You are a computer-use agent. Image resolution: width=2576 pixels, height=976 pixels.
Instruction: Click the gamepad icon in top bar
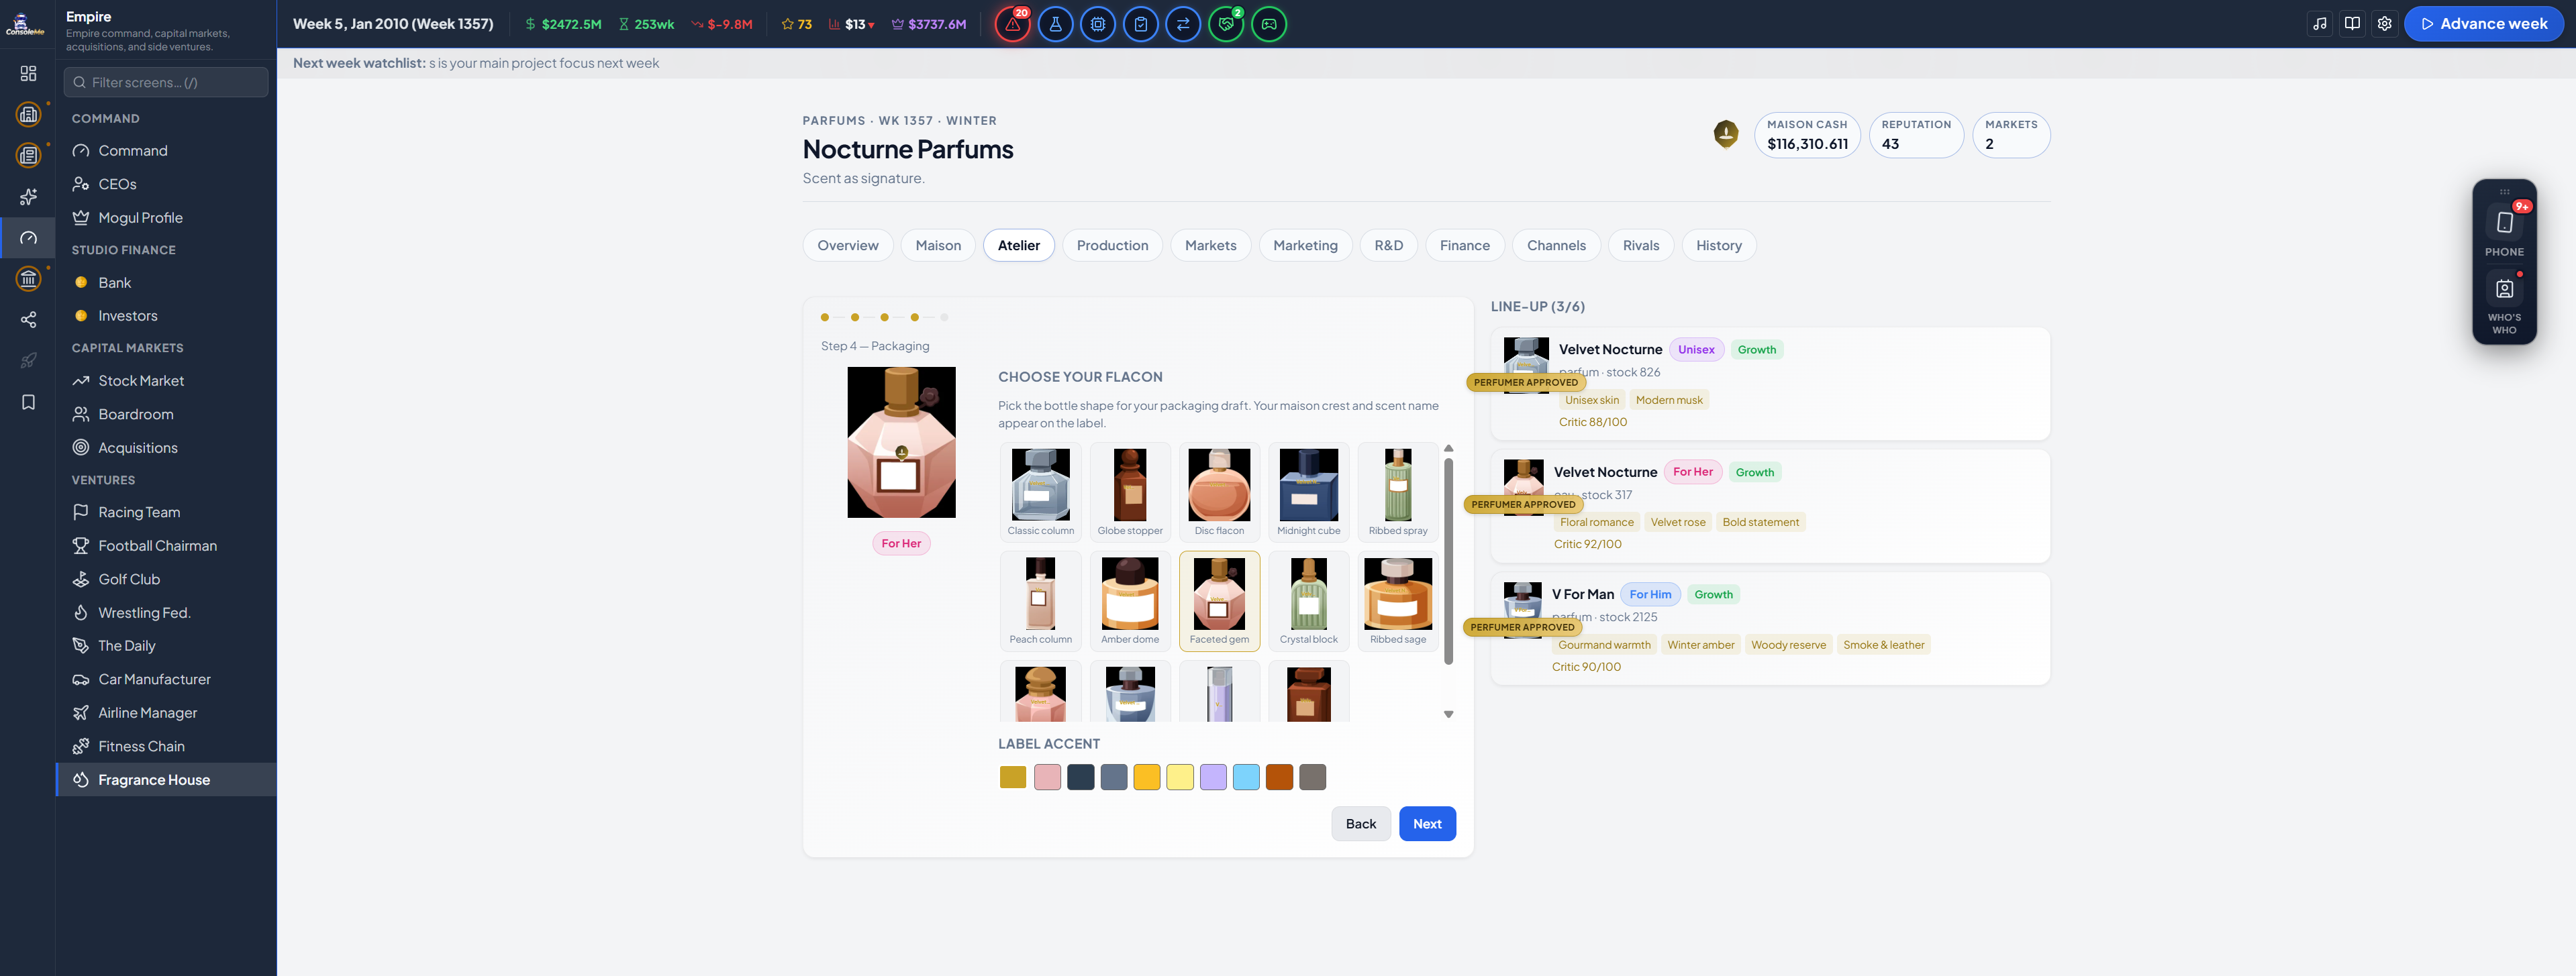tap(1269, 24)
